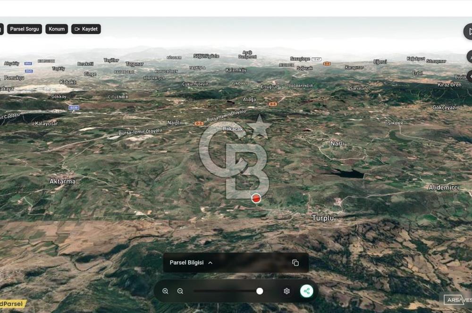Click the Ertuğrul map label
472x313 pixels.
click(269, 87)
